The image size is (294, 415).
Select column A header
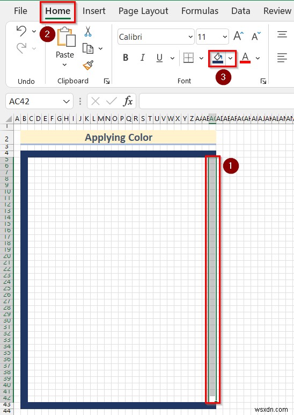click(17, 119)
